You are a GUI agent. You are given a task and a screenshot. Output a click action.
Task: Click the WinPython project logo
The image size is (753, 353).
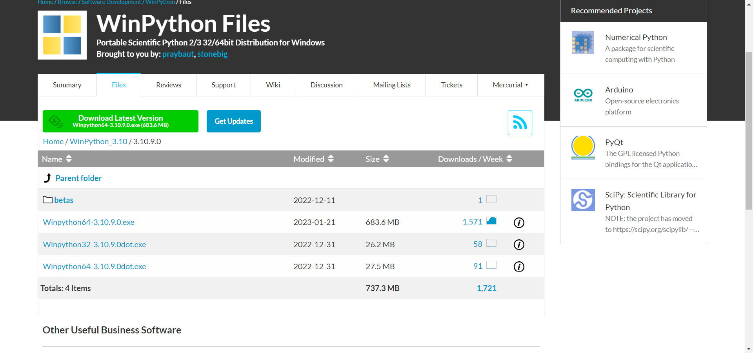pos(62,35)
